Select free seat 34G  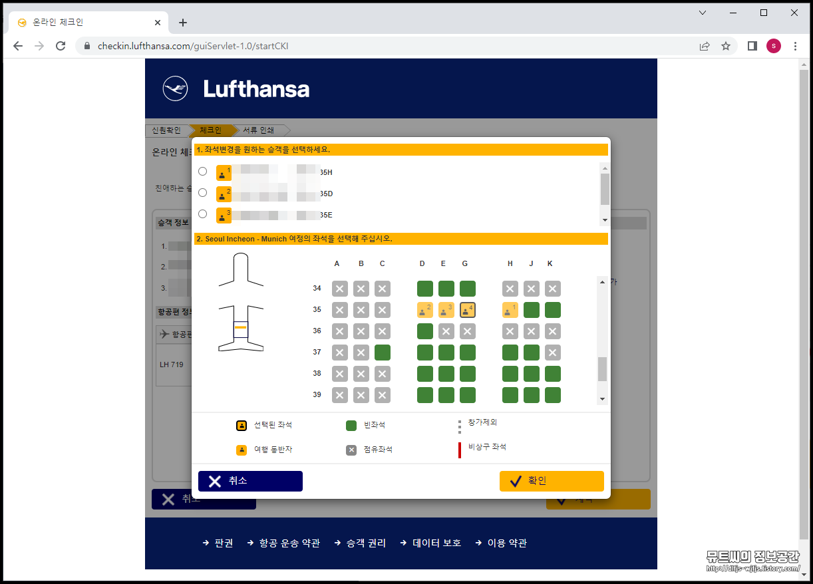coord(468,289)
